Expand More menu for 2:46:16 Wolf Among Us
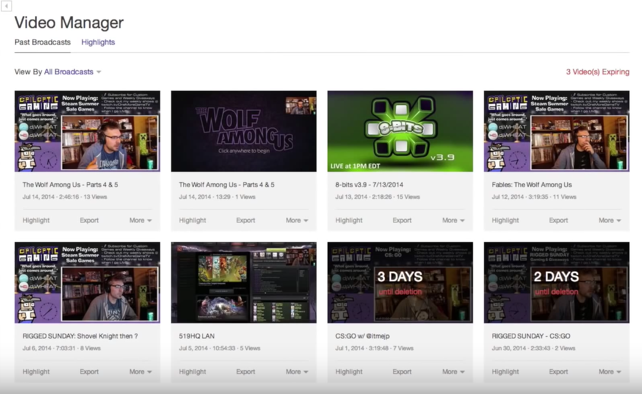642x394 pixels. point(140,220)
